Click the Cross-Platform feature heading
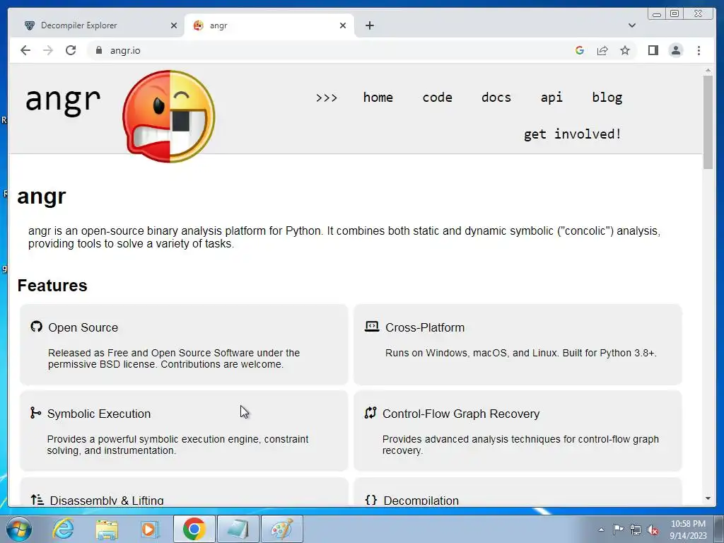This screenshot has height=543, width=724. (425, 327)
